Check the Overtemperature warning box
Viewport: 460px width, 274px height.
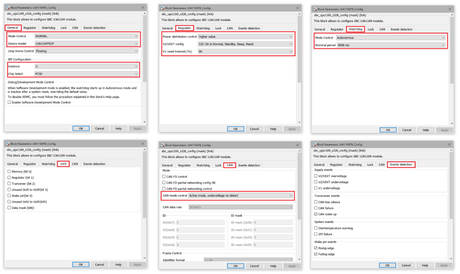pos(316,228)
